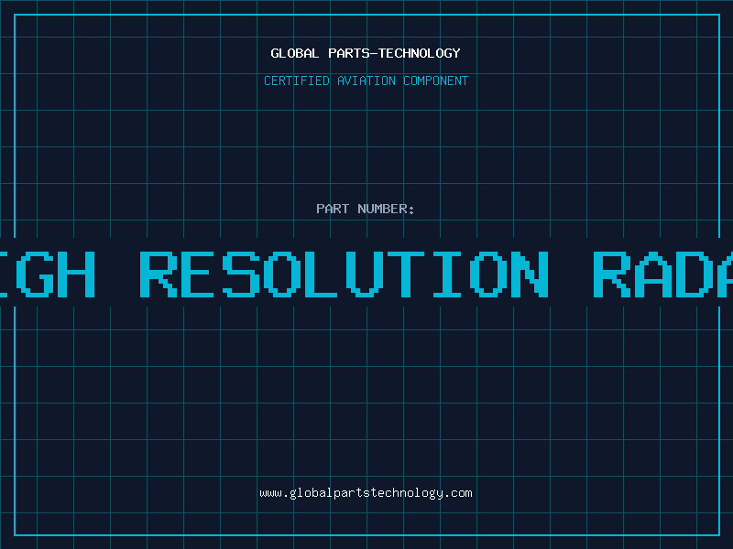The width and height of the screenshot is (733, 549).
Task: Click the large RESOLUTION text in banner
Action: (345, 274)
